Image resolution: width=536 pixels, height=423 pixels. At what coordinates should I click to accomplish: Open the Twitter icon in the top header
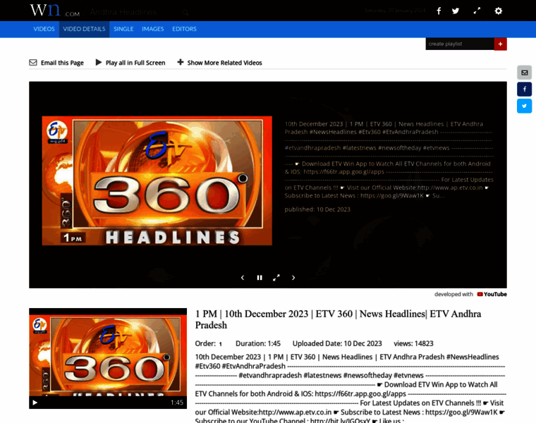(456, 11)
